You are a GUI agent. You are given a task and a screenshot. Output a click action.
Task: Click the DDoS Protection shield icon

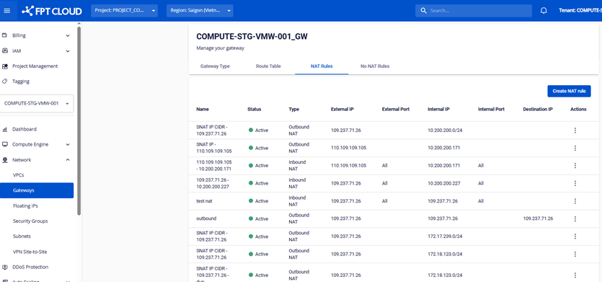5,267
